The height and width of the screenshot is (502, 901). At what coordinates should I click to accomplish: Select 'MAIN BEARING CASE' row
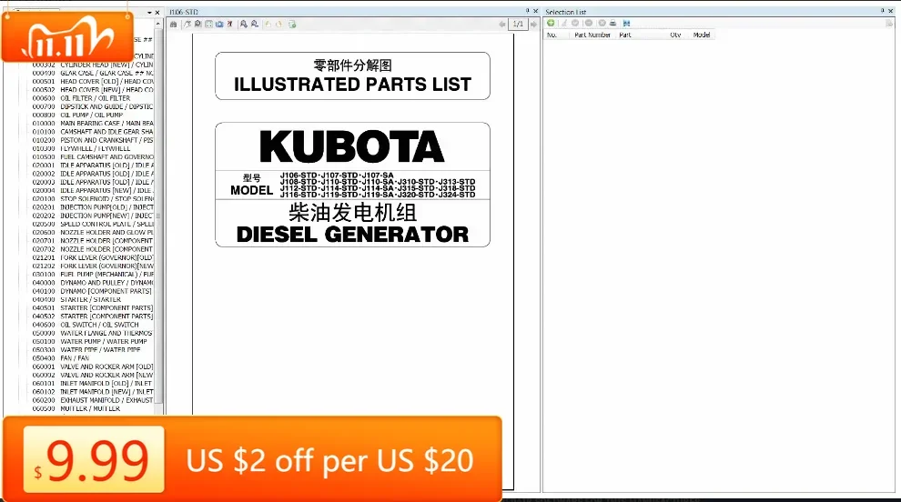coord(93,124)
